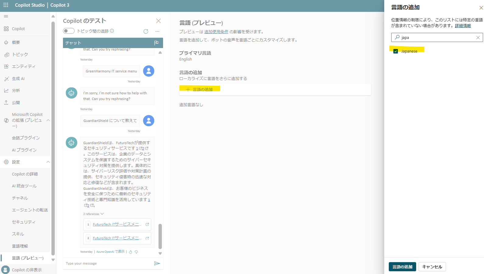Click user avatar beside GuardianShield について教えて

tap(149, 120)
